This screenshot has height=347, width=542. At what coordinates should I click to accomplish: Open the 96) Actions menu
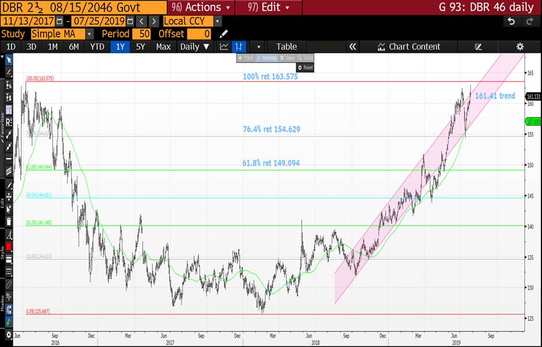point(201,7)
